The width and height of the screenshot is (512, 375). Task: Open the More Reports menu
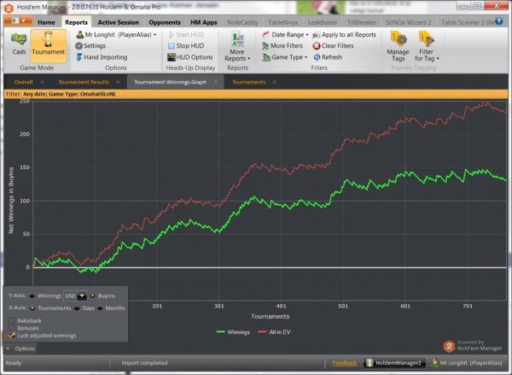click(x=237, y=46)
